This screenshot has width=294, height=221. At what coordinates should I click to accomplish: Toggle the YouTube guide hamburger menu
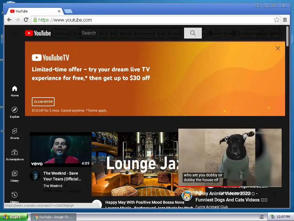[x=15, y=33]
